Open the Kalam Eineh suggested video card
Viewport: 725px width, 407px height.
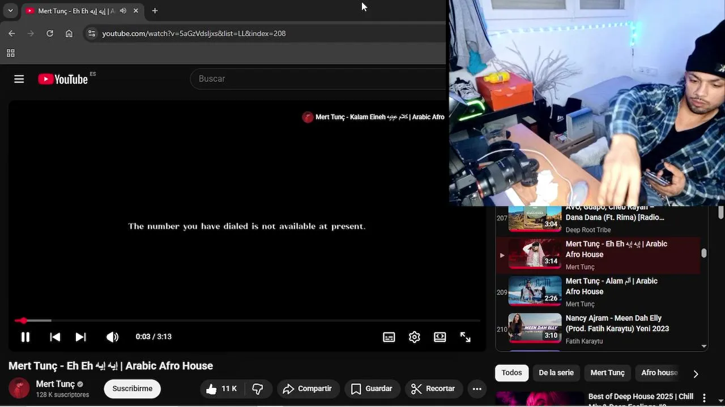(x=374, y=117)
